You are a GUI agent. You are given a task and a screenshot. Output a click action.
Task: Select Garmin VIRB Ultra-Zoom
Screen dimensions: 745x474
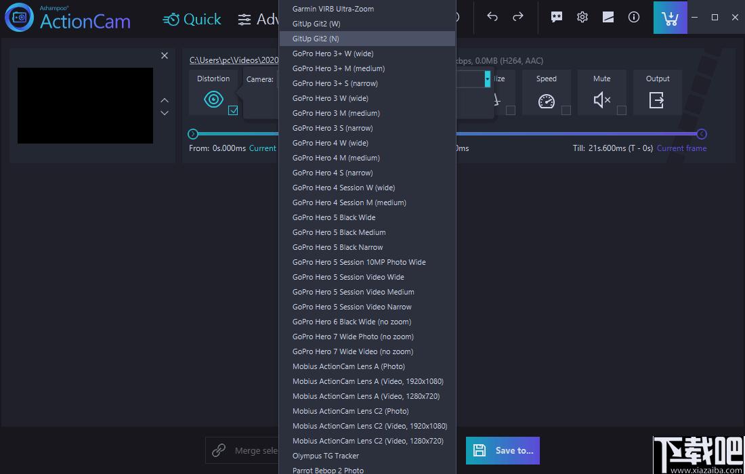(367, 9)
